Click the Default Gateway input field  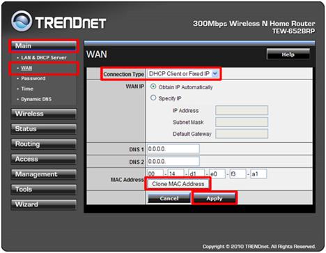pyautogui.click(x=242, y=134)
